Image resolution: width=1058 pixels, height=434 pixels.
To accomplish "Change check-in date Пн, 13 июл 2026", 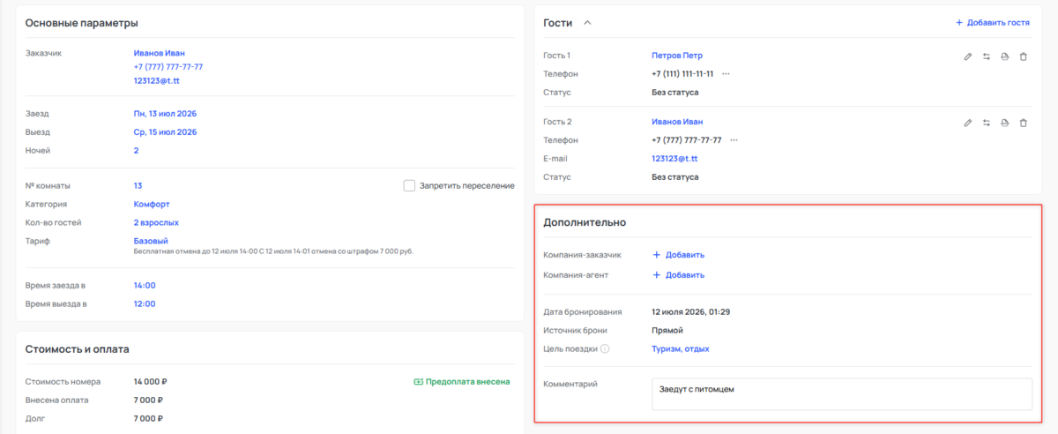I will 166,114.
